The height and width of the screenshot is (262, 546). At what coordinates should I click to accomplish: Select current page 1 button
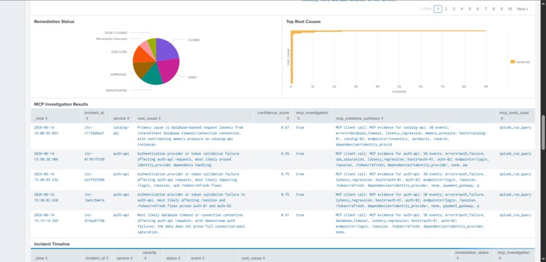pyautogui.click(x=438, y=9)
